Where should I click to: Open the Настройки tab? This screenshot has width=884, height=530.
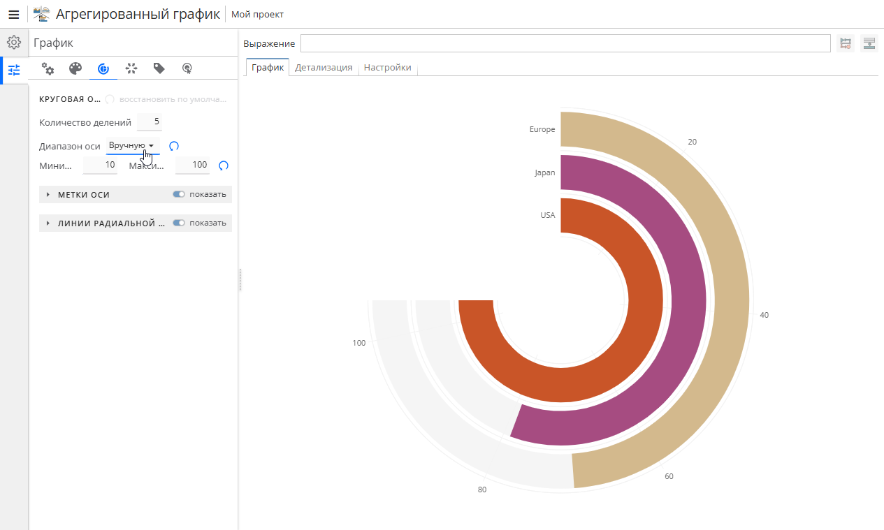click(x=387, y=68)
